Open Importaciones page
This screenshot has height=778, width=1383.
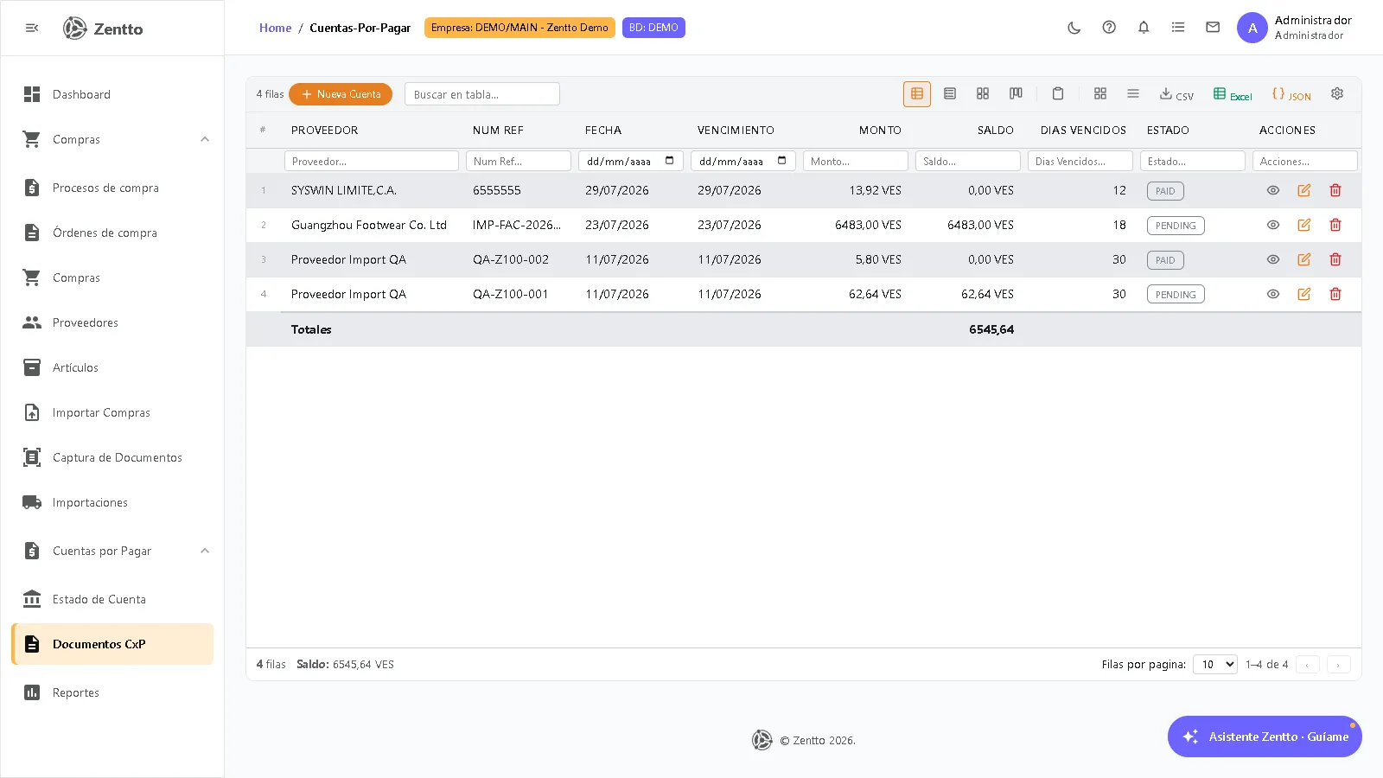pyautogui.click(x=112, y=502)
